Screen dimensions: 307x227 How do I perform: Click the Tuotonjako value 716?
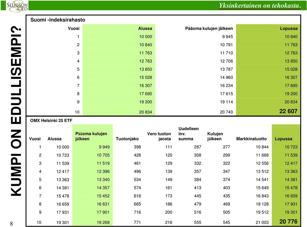tap(138, 212)
